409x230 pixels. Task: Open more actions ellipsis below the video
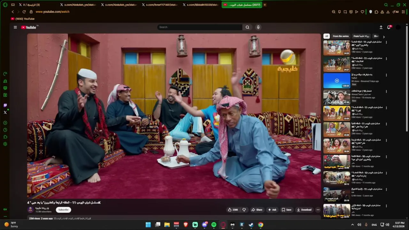click(x=318, y=210)
